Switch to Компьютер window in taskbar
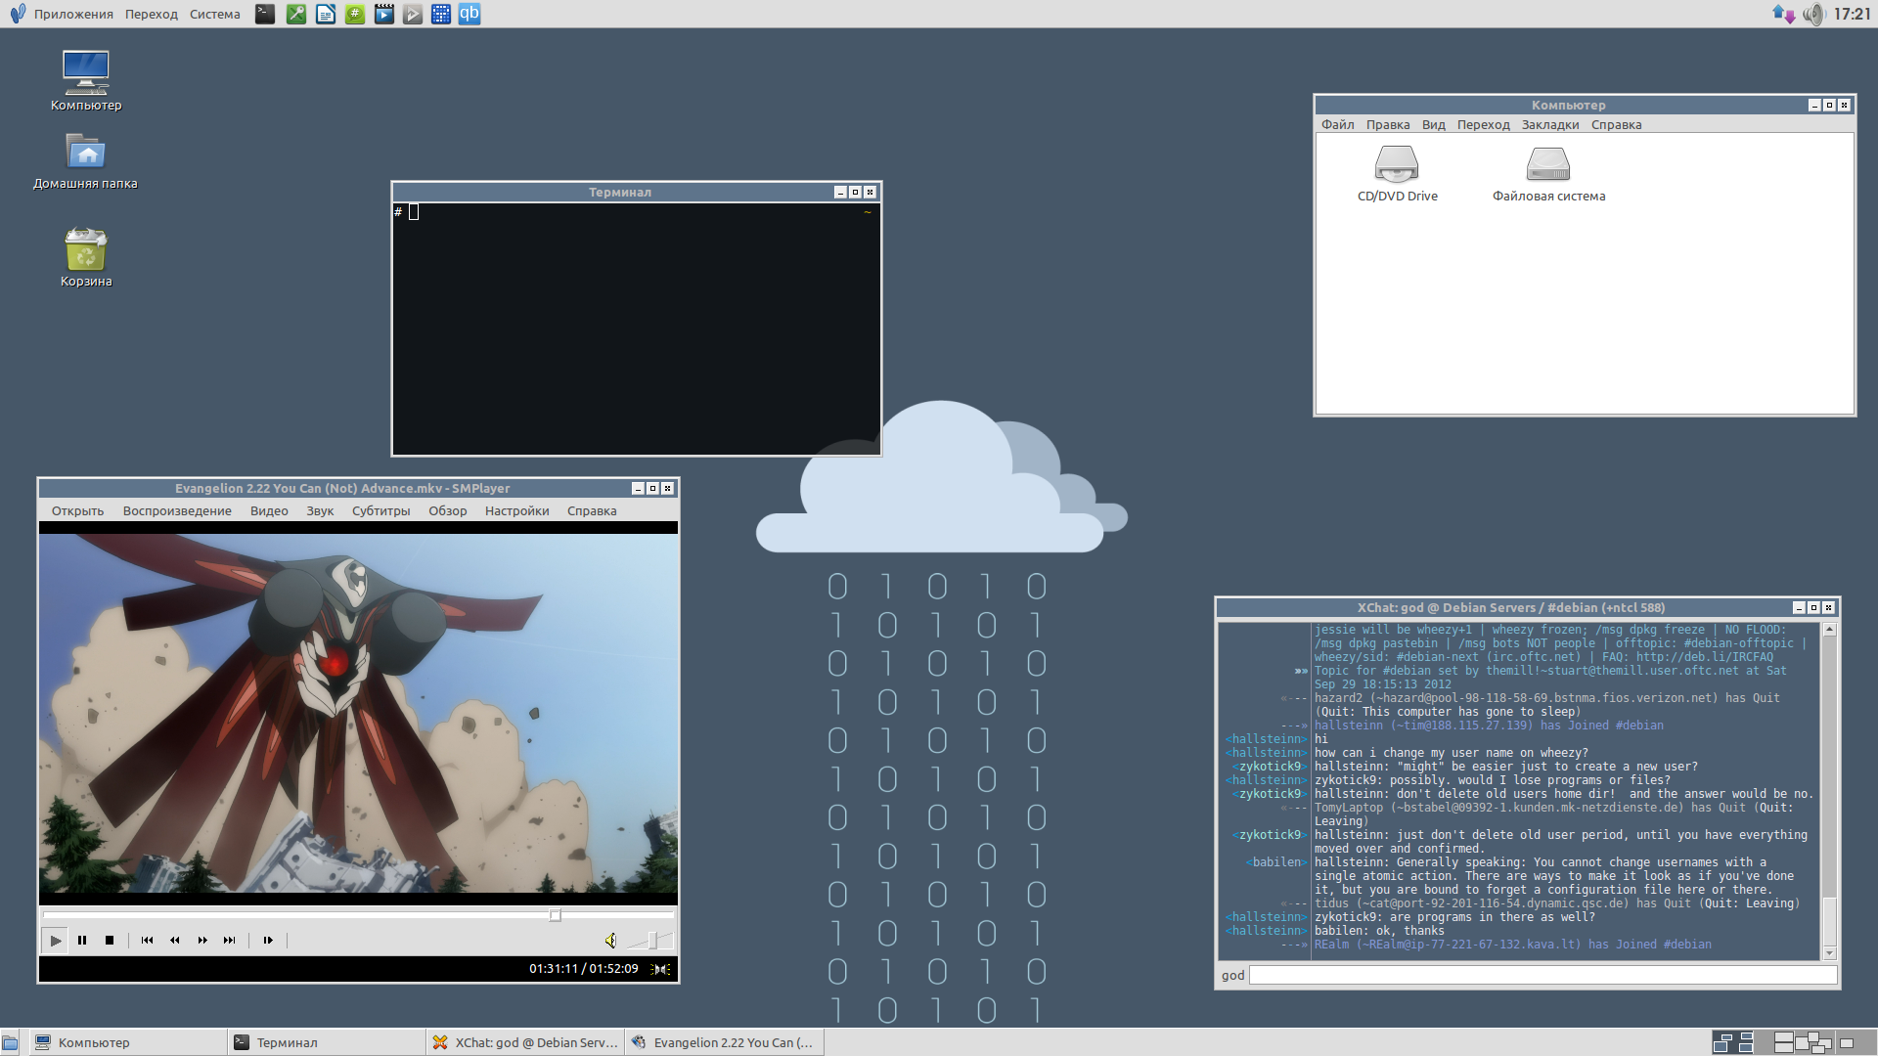 (127, 1042)
